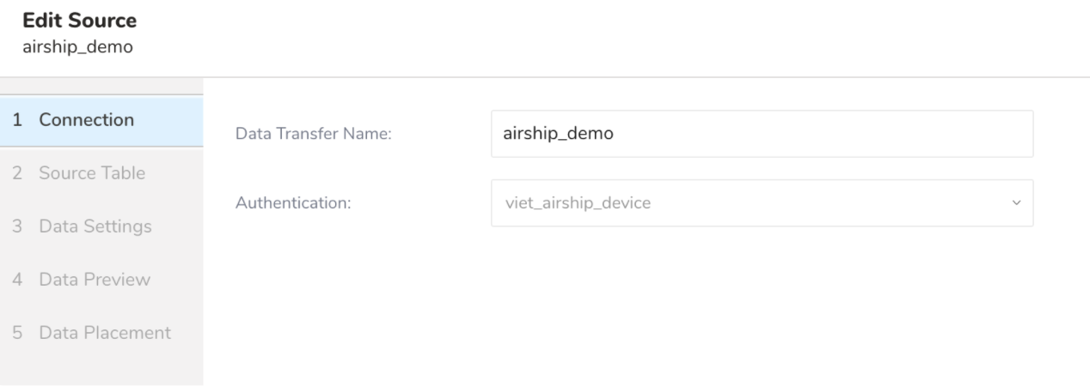The image size is (1090, 386).
Task: Click step number 2 beside Source Table
Action: click(18, 173)
